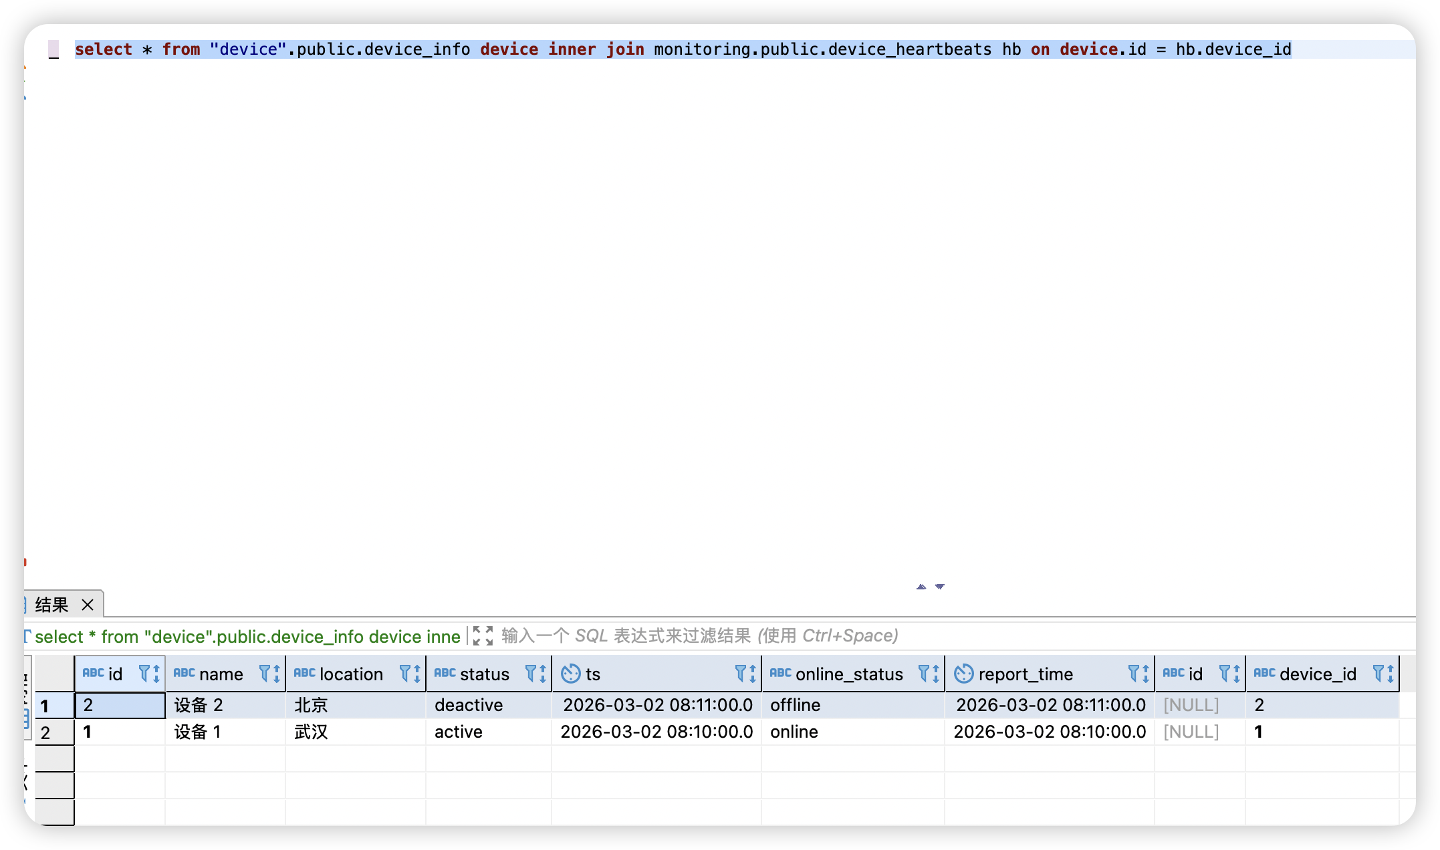Select the offline cell in online_status

[x=796, y=705]
